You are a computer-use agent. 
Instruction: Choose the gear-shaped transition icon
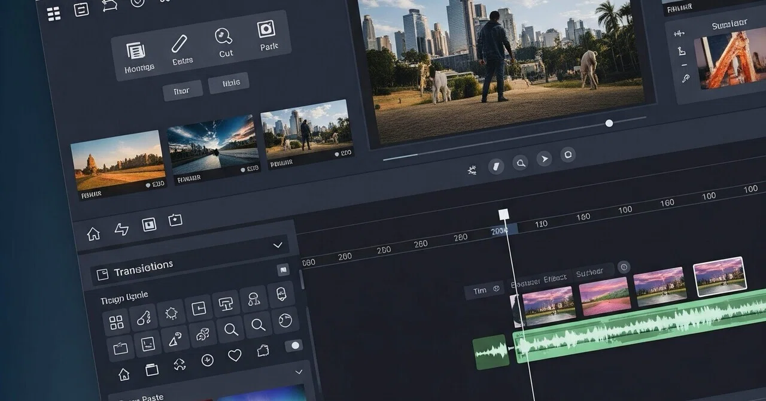tap(172, 314)
